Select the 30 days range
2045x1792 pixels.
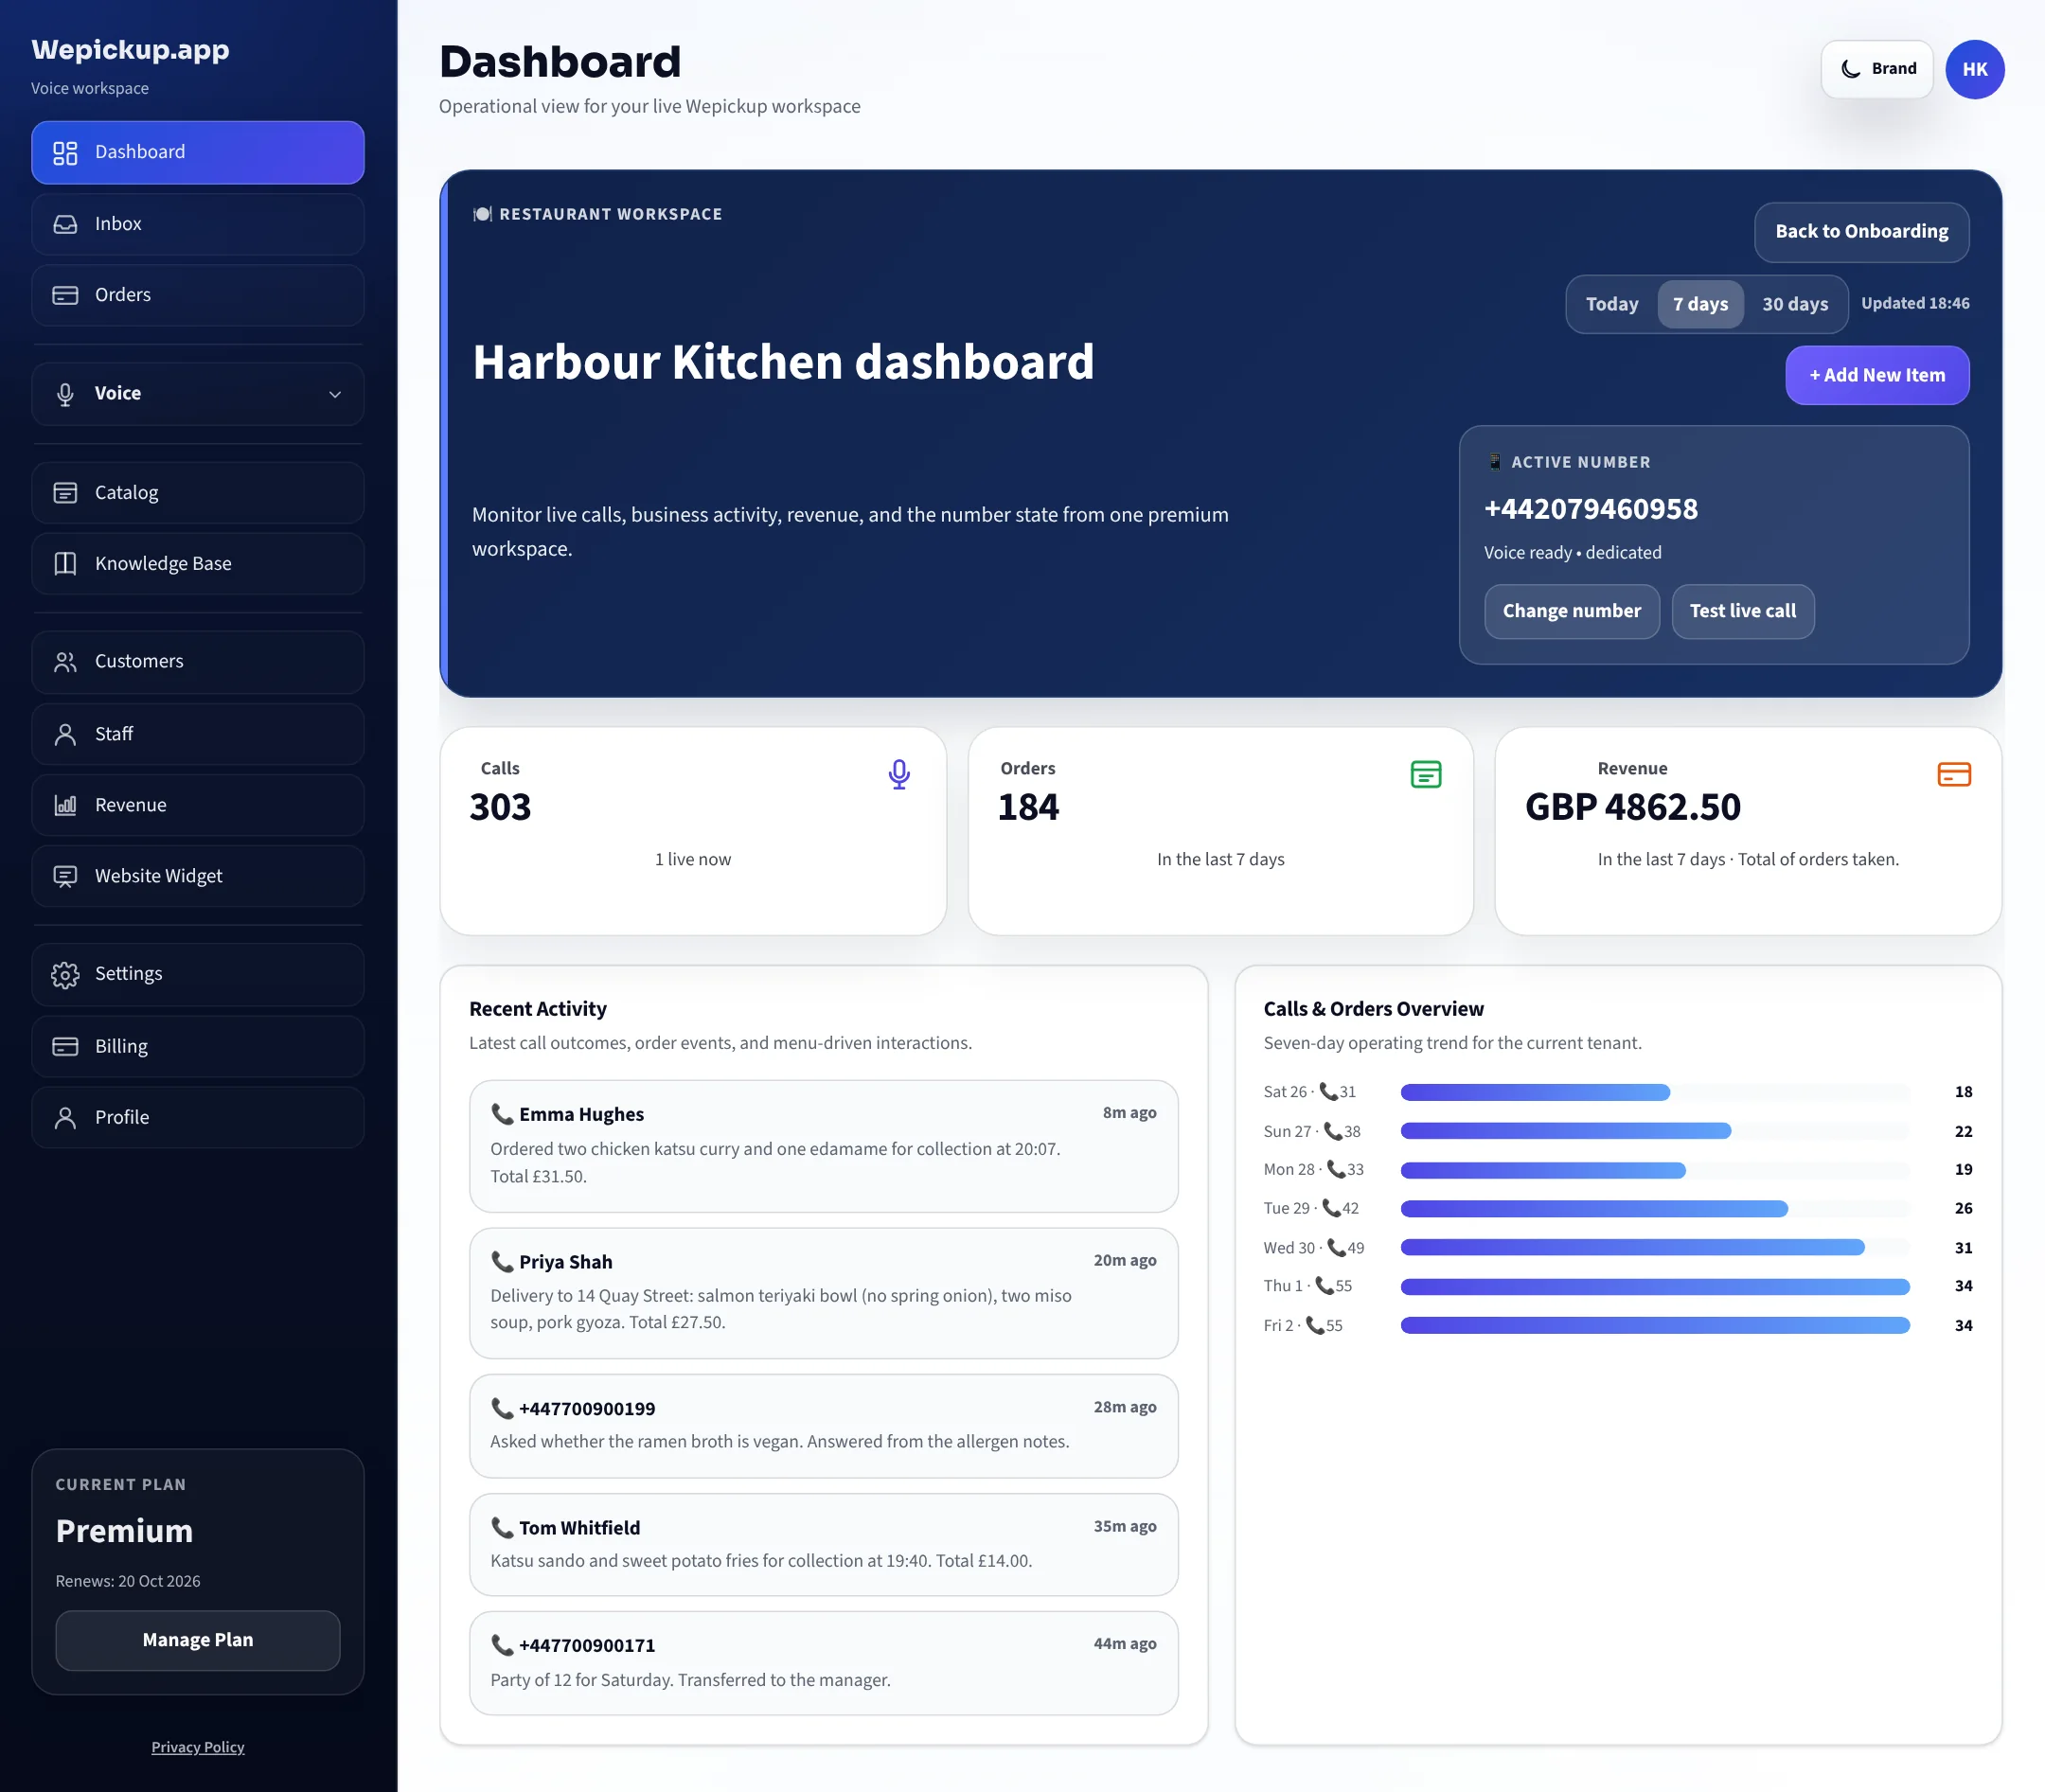(x=1794, y=304)
